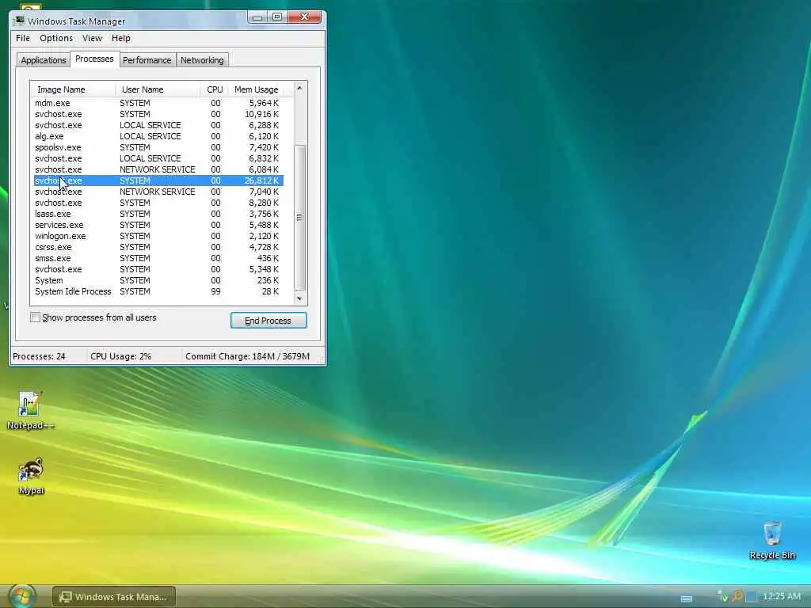811x608 pixels.
Task: Click the green checkmark tray icon
Action: click(722, 597)
